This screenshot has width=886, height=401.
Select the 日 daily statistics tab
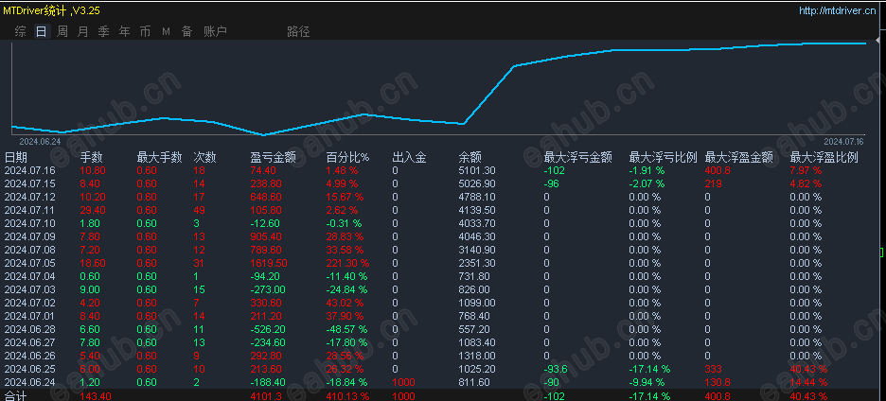(42, 31)
